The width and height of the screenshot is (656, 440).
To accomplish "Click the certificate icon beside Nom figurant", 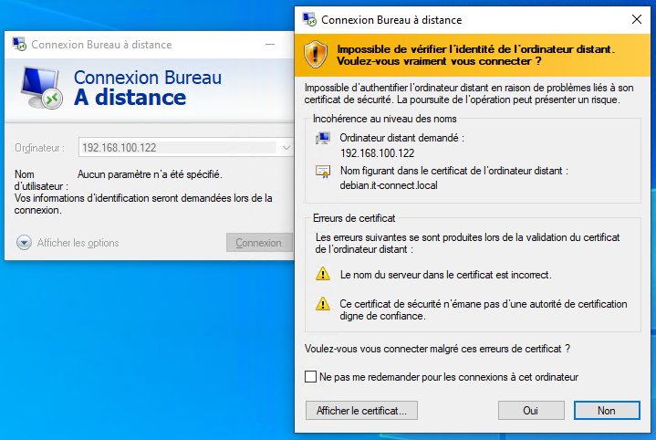I will (322, 172).
